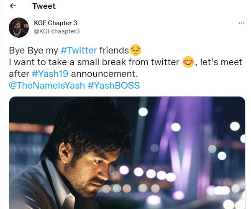
Task: Click the word "friends" in the tweet
Action: pos(114,51)
